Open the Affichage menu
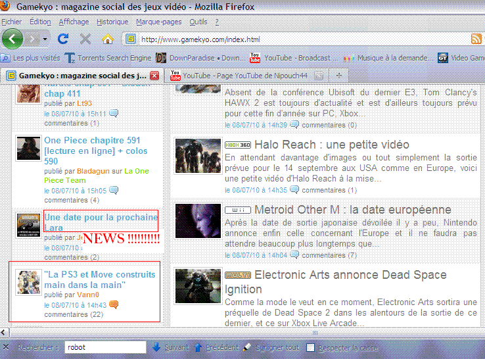Image resolution: width=485 pixels, height=359 pixels. tap(74, 22)
